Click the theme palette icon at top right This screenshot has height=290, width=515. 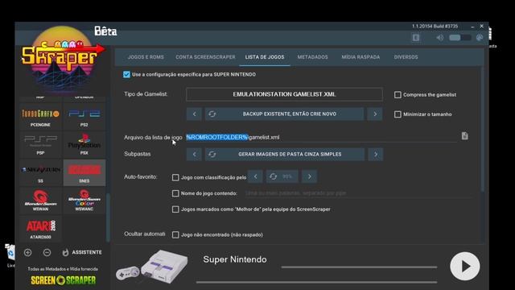[480, 38]
